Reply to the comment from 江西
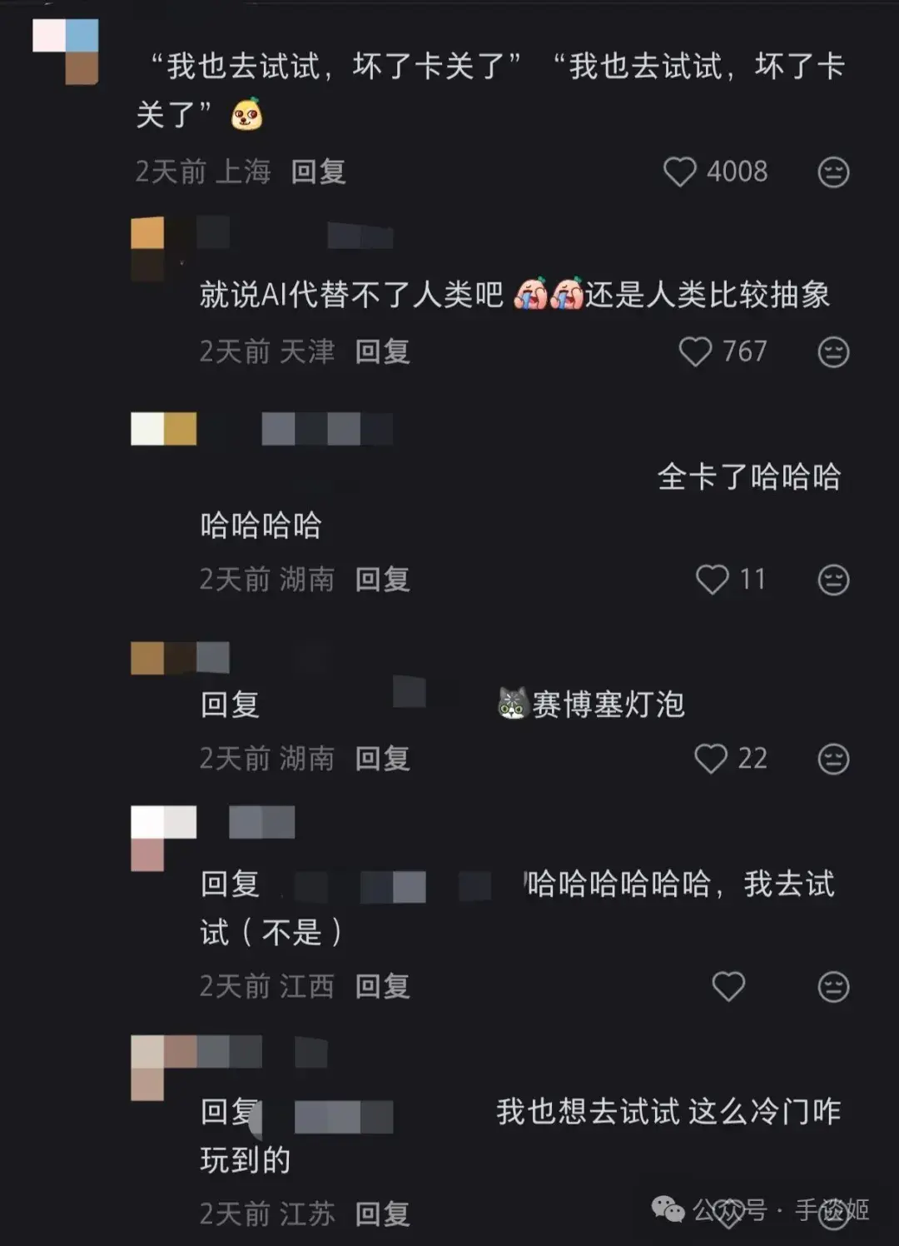 (x=382, y=986)
